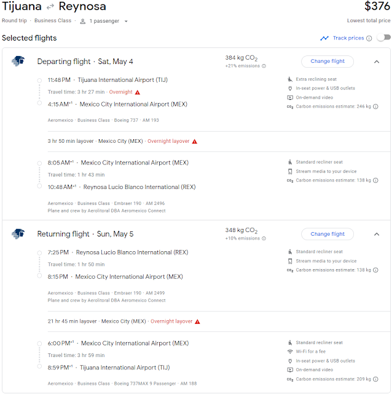Screen dimensions: 392x394
Task: Click the 8:15 PM Mexico City arrival line
Action: tap(115, 276)
